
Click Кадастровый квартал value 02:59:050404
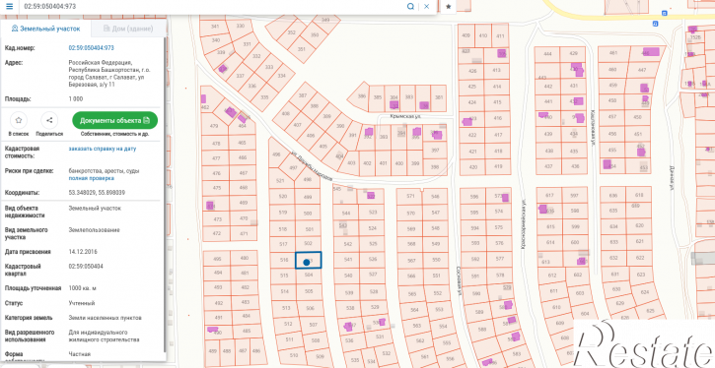pyautogui.click(x=86, y=266)
